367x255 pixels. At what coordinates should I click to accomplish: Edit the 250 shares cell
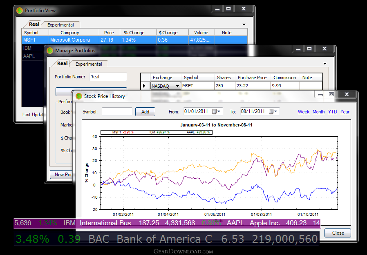[x=225, y=86]
